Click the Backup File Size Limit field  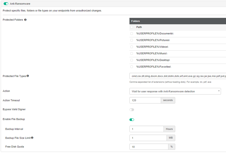148,138
